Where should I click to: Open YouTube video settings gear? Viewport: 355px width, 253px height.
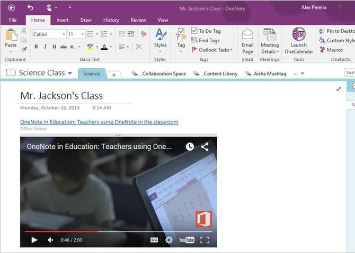[x=169, y=240]
